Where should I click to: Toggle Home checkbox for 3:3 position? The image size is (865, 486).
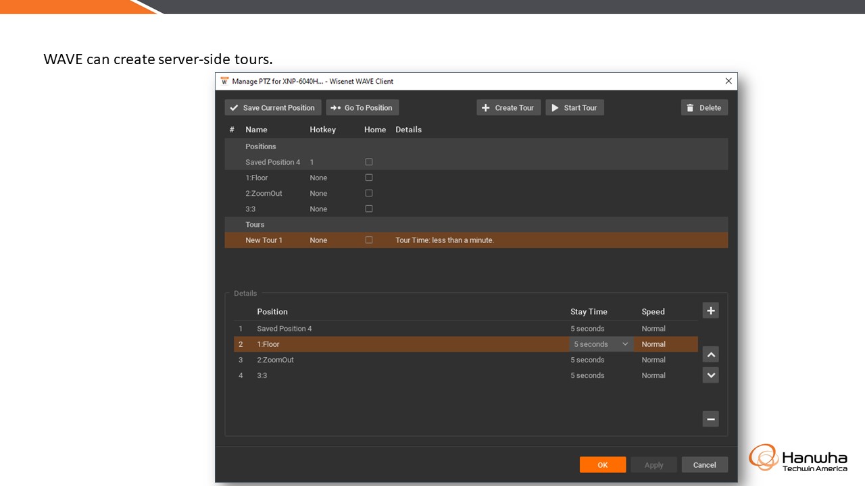point(369,209)
